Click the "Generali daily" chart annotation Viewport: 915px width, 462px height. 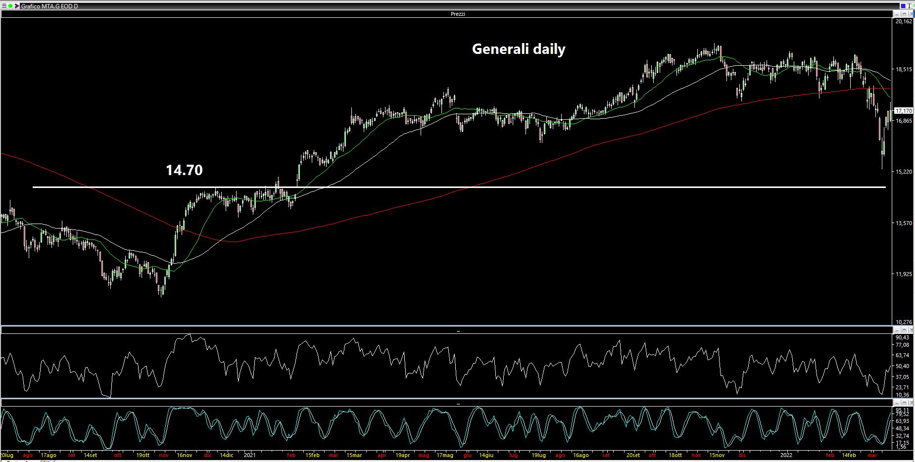point(519,49)
